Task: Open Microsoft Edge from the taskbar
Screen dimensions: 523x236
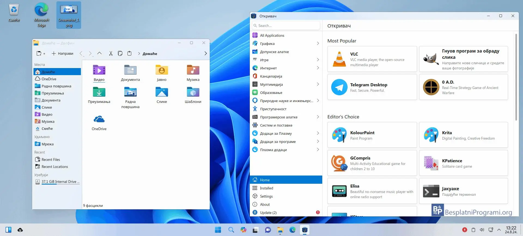Action: pyautogui.click(x=293, y=230)
